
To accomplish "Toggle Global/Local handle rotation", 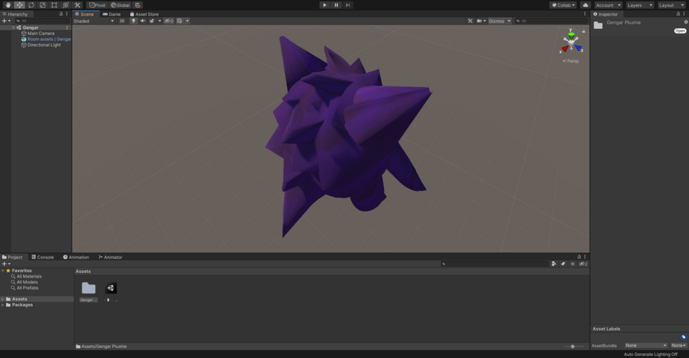I will pyautogui.click(x=120, y=5).
